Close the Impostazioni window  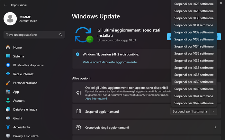click(x=221, y=3)
